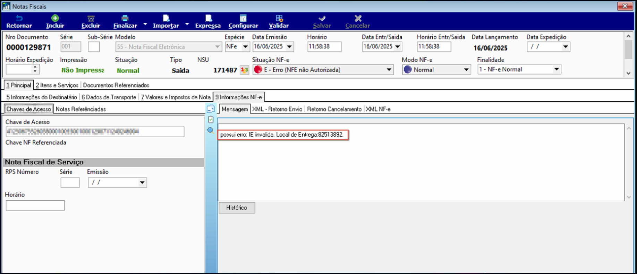Viewport: 637px width, 274px height.
Task: Click the Expressa toolbar icon
Action: [208, 18]
